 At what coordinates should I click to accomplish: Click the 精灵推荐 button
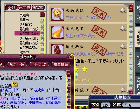(x=61, y=64)
